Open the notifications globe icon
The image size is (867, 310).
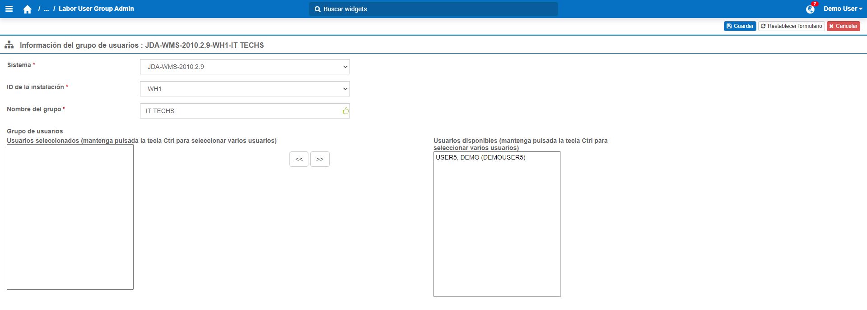point(810,9)
